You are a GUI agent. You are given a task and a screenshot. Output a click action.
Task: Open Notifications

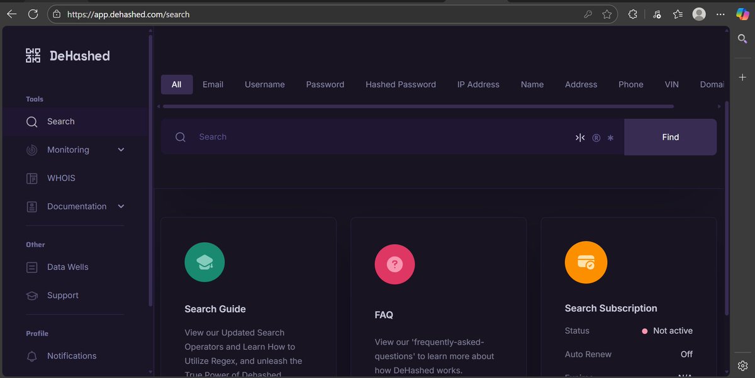pos(71,355)
